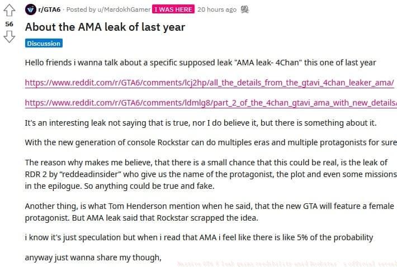Viewport: 397px width, 267px height.
Task: Click the line about 5% of the probability
Action: point(198,237)
